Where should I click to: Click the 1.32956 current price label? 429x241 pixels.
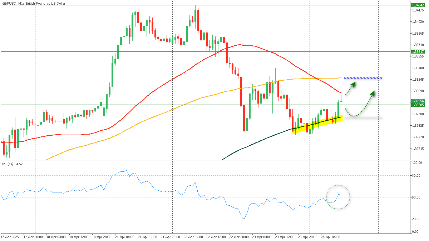(x=417, y=101)
